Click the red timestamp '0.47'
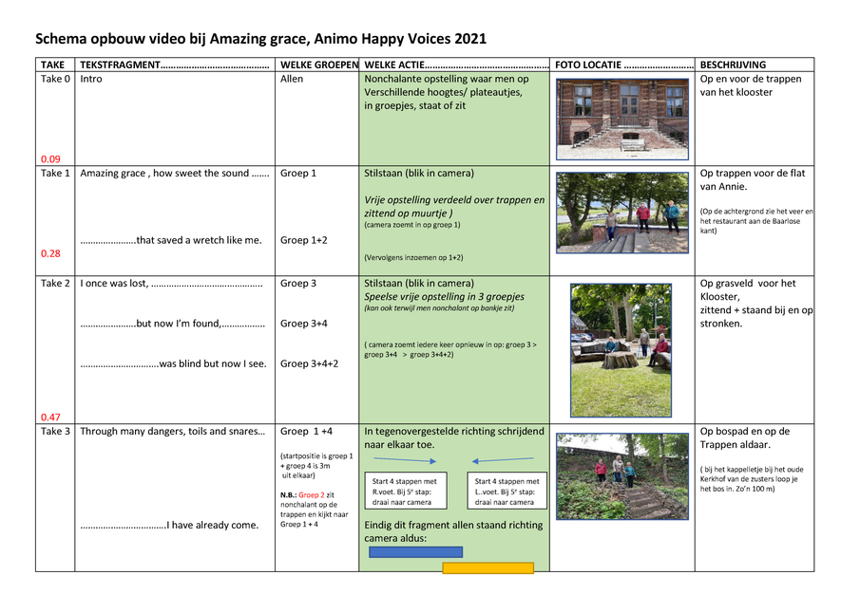 point(50,417)
